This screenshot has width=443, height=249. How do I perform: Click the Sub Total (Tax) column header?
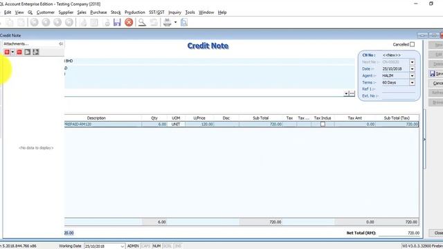pos(397,118)
